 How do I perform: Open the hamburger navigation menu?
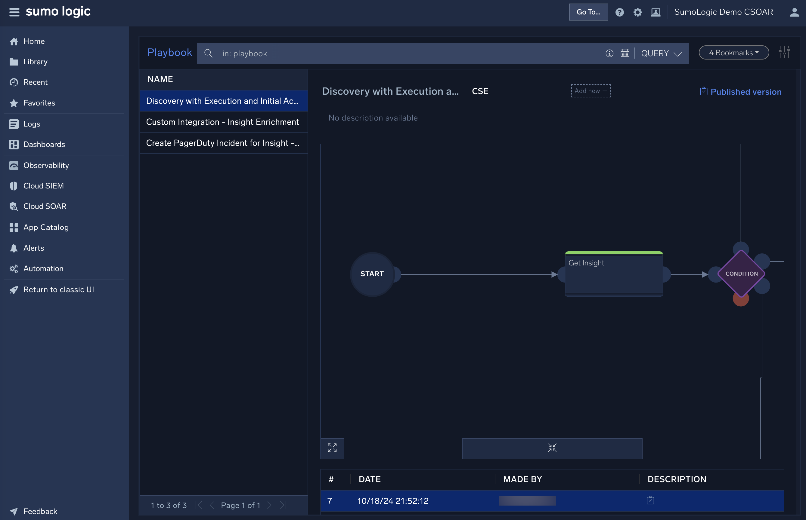tap(14, 12)
